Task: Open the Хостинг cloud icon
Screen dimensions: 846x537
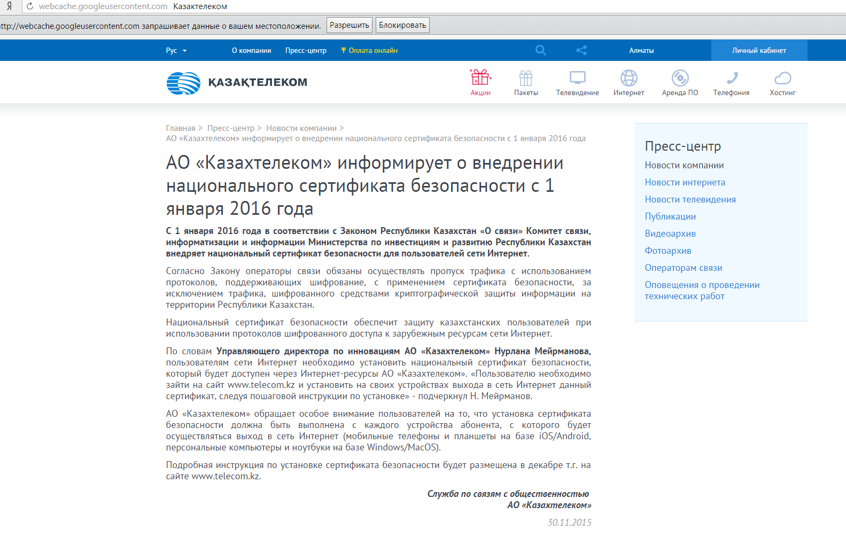Action: tap(783, 78)
